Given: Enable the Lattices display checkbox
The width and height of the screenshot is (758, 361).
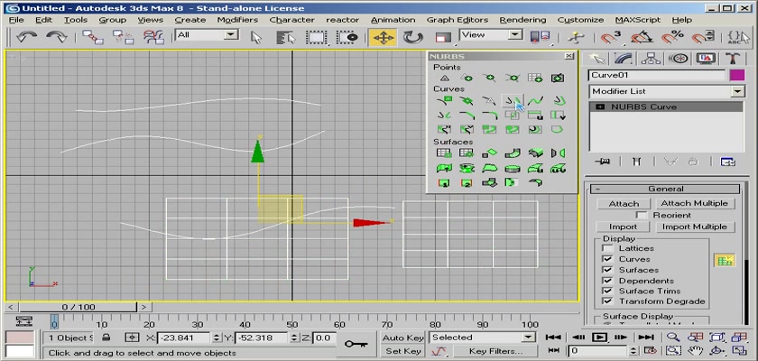Looking at the screenshot, I should (607, 248).
